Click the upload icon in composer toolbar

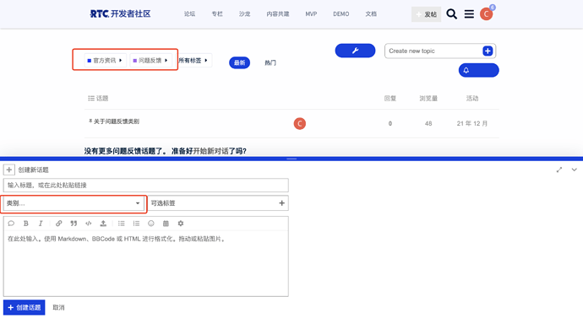(103, 224)
